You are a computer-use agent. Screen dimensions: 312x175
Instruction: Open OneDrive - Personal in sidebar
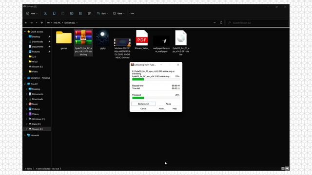tap(40, 78)
